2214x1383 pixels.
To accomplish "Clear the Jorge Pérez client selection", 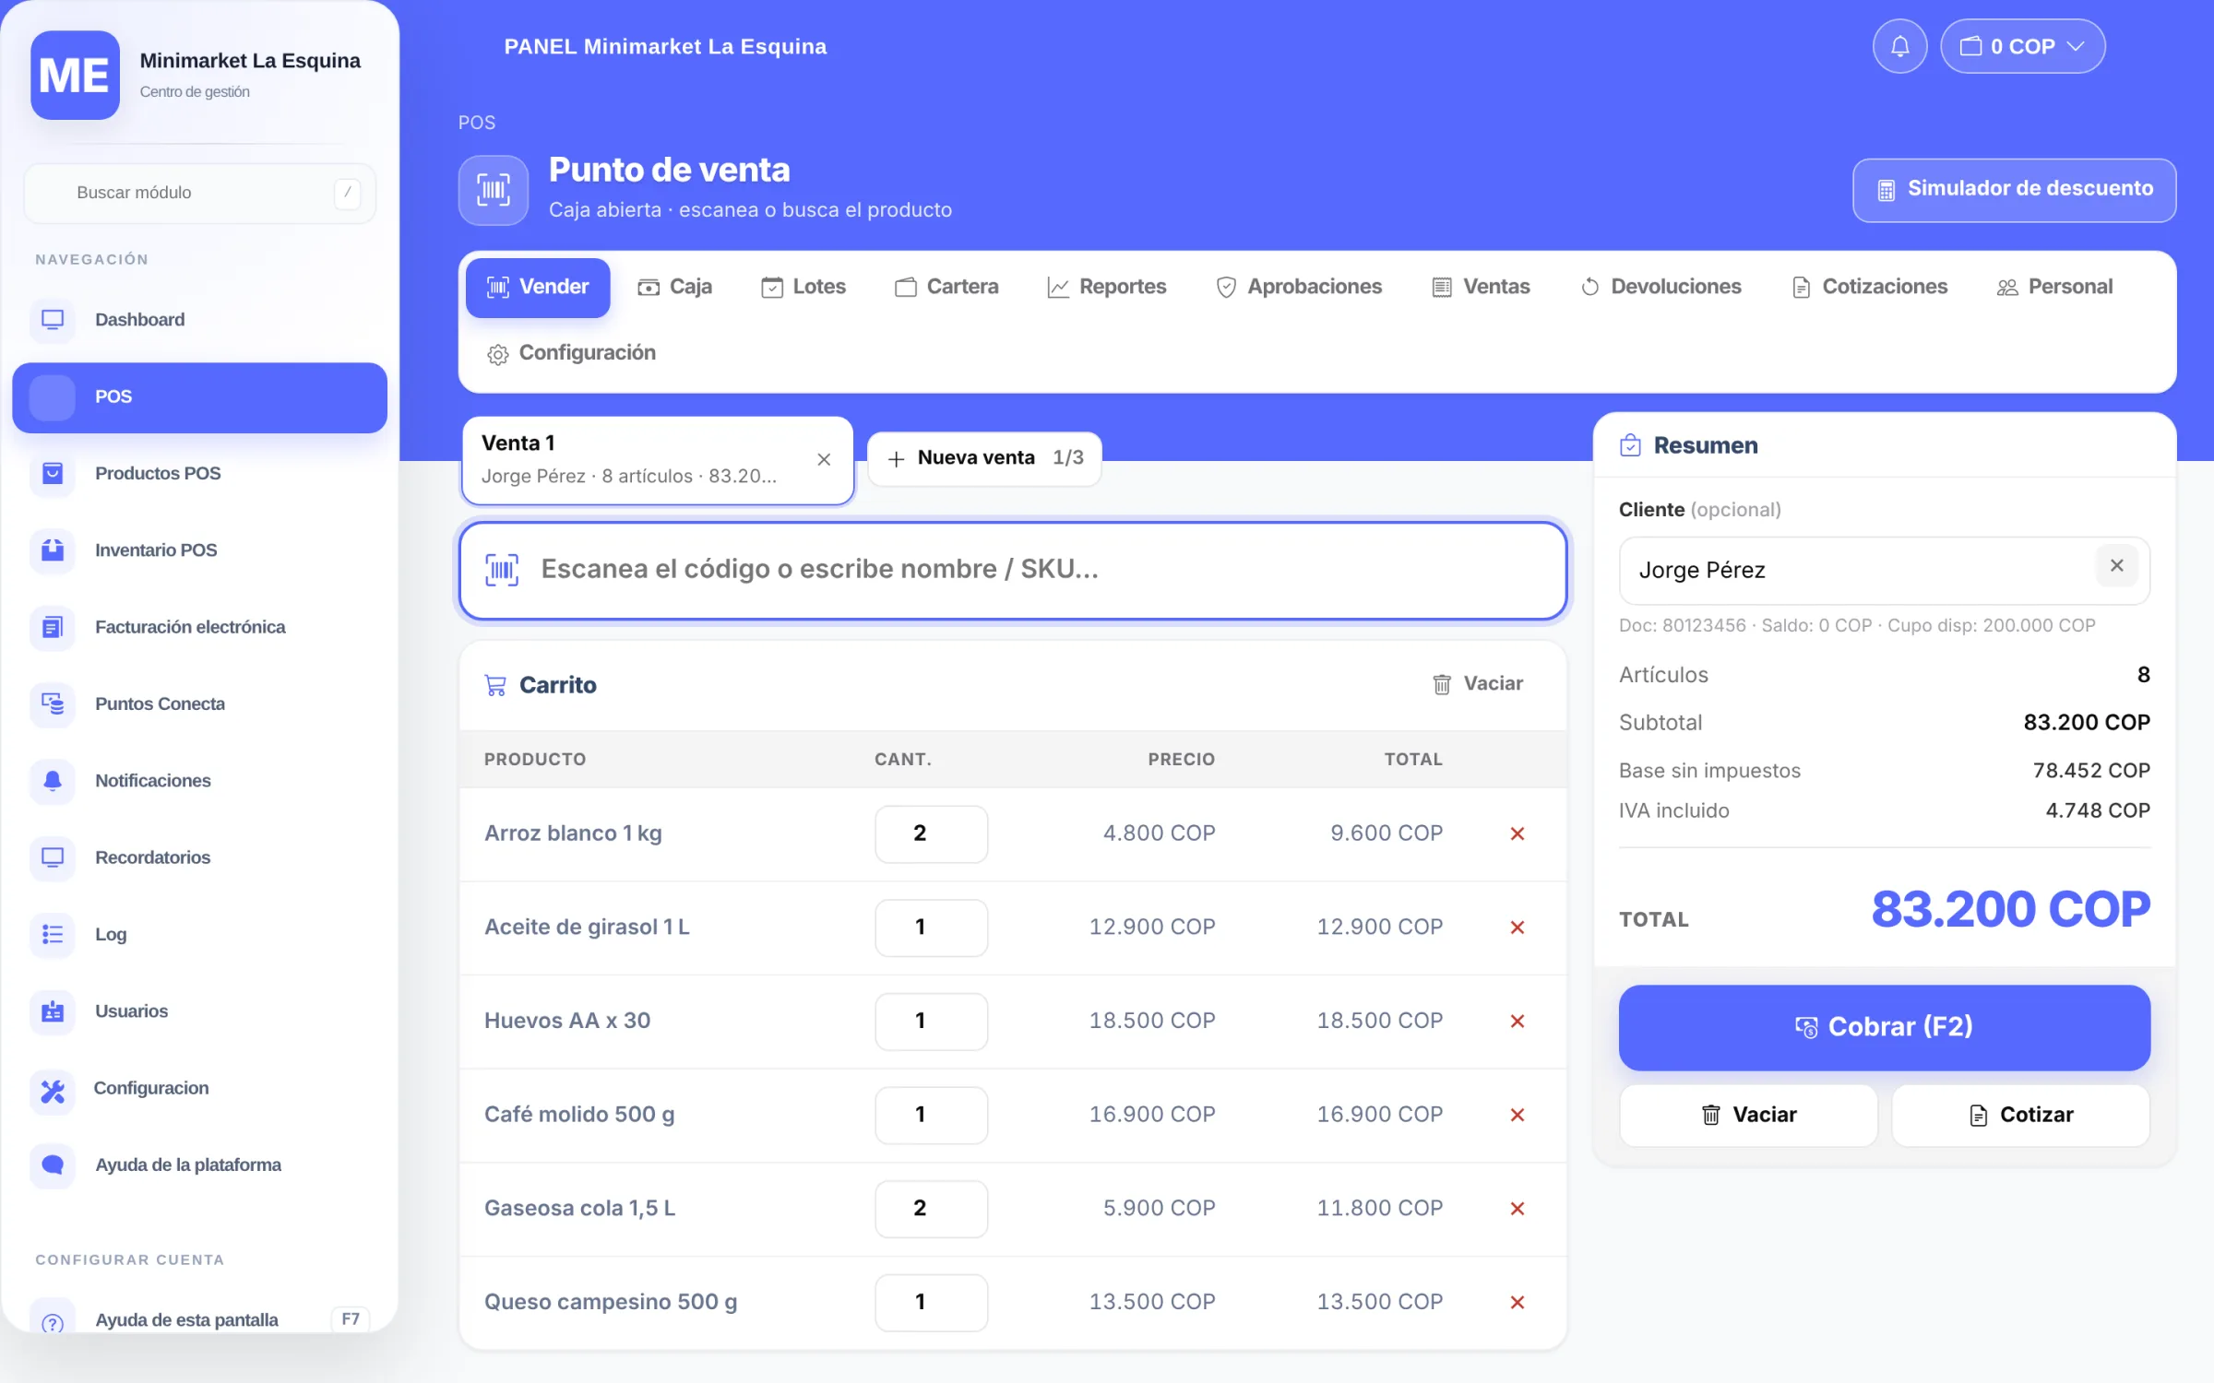I will click(x=2116, y=566).
